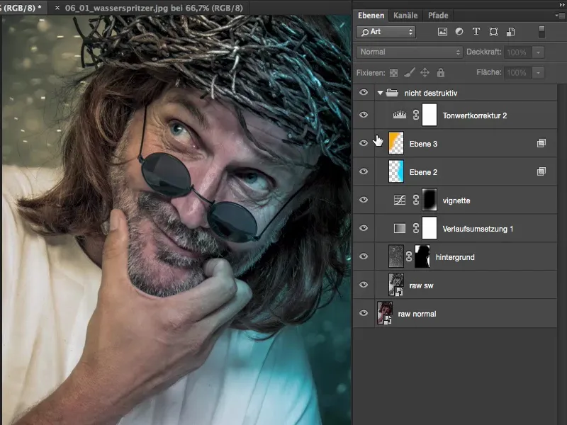Image resolution: width=567 pixels, height=425 pixels.
Task: Click folder icon of nicht destruktiv group
Action: click(x=392, y=93)
